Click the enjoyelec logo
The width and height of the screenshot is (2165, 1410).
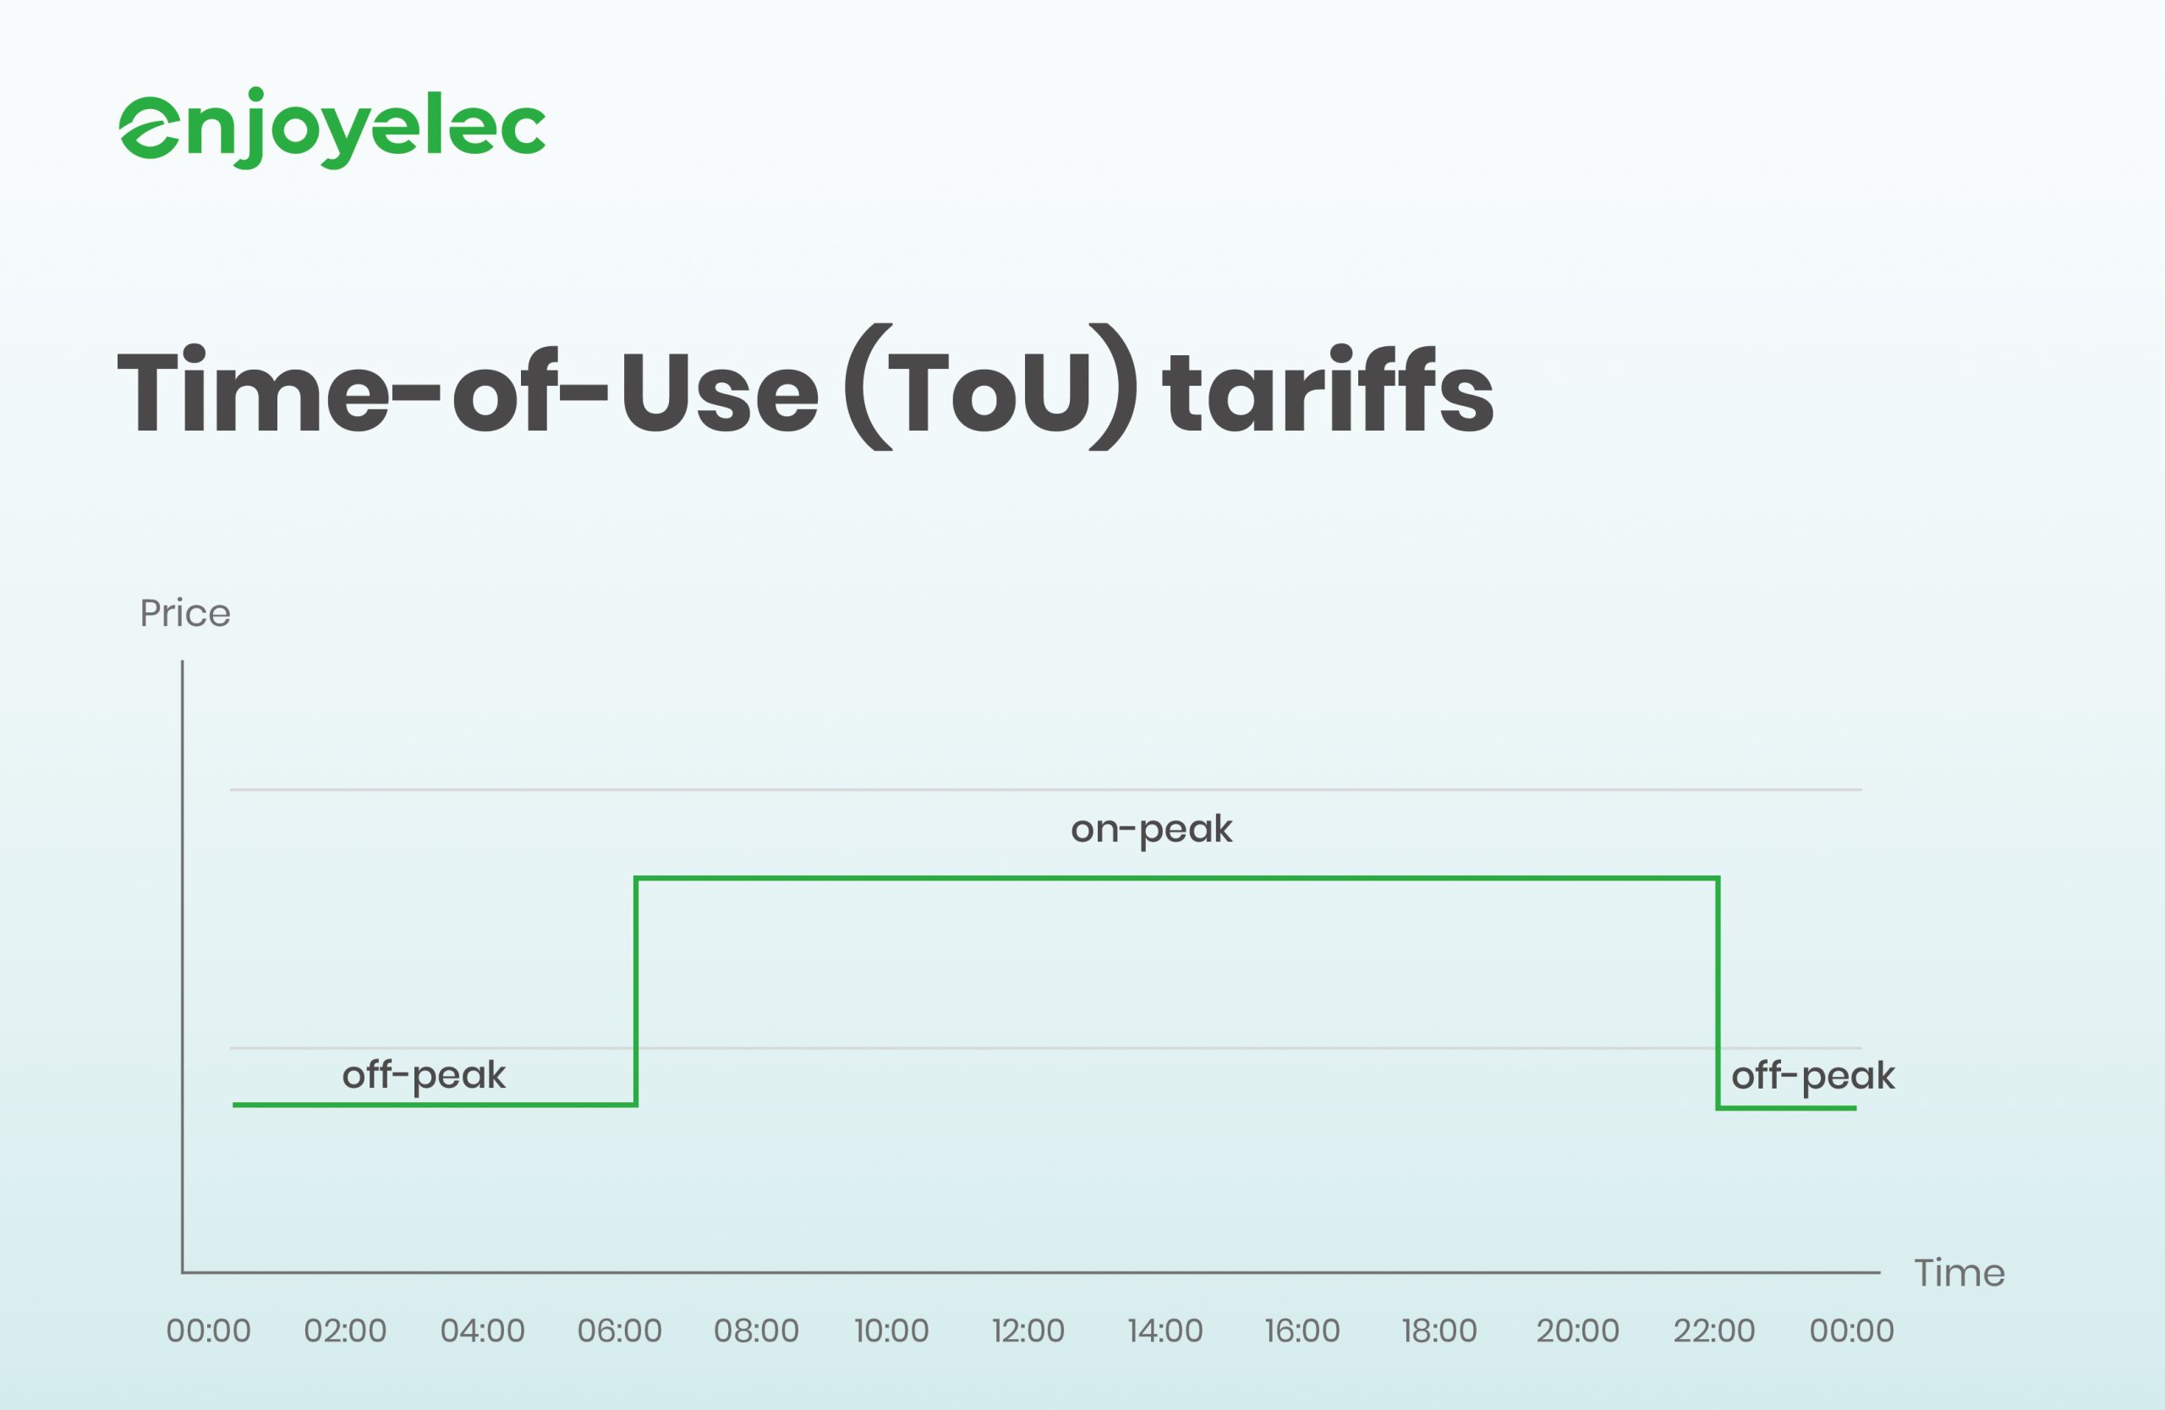click(332, 129)
